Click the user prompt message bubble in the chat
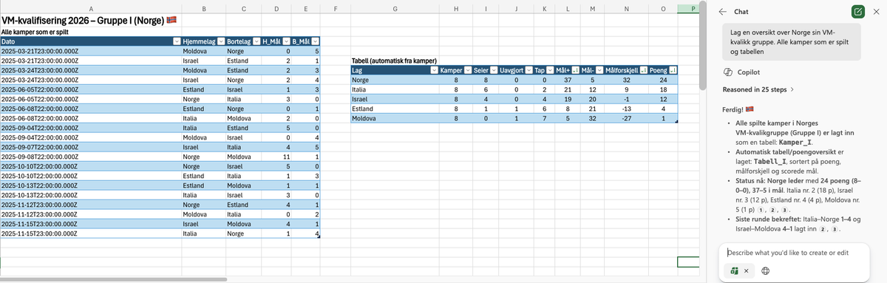The height and width of the screenshot is (283, 887). 791,42
